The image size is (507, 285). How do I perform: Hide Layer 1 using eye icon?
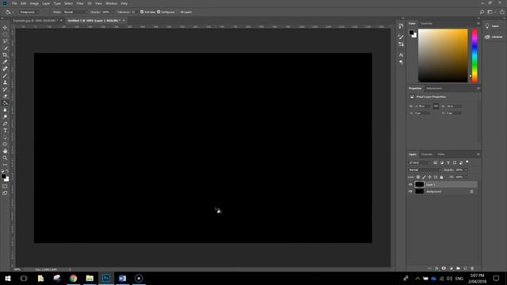coord(410,184)
